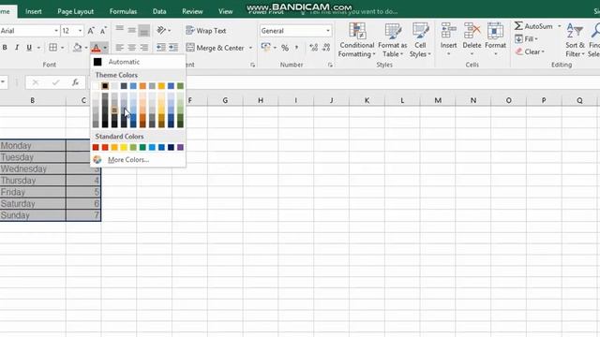Image resolution: width=600 pixels, height=337 pixels.
Task: Click the Insert Function fx icon
Action: (75, 82)
